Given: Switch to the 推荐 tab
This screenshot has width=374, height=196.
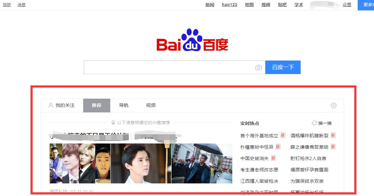Looking at the screenshot, I should pos(96,105).
